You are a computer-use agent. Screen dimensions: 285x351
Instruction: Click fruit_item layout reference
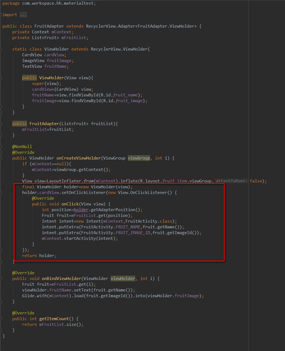point(175,181)
